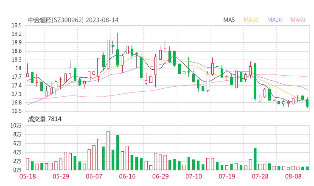Click the 8万 volume axis label
The width and height of the screenshot is (314, 186).
tap(17, 134)
